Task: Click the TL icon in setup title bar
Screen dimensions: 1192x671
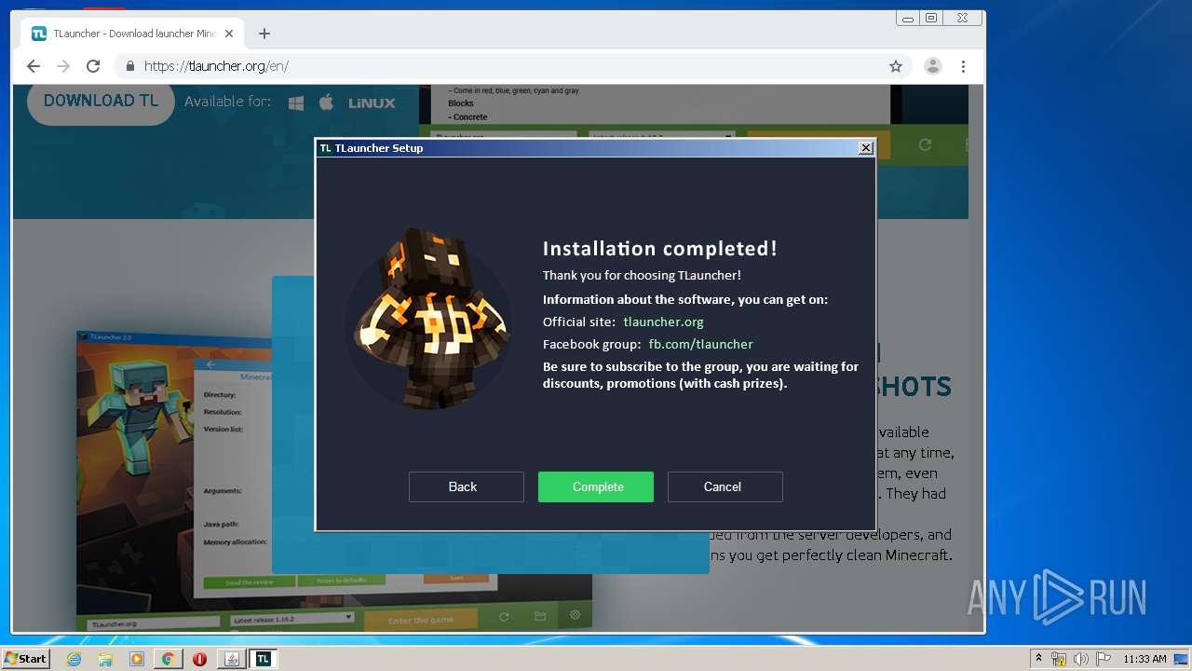Action: coord(325,148)
